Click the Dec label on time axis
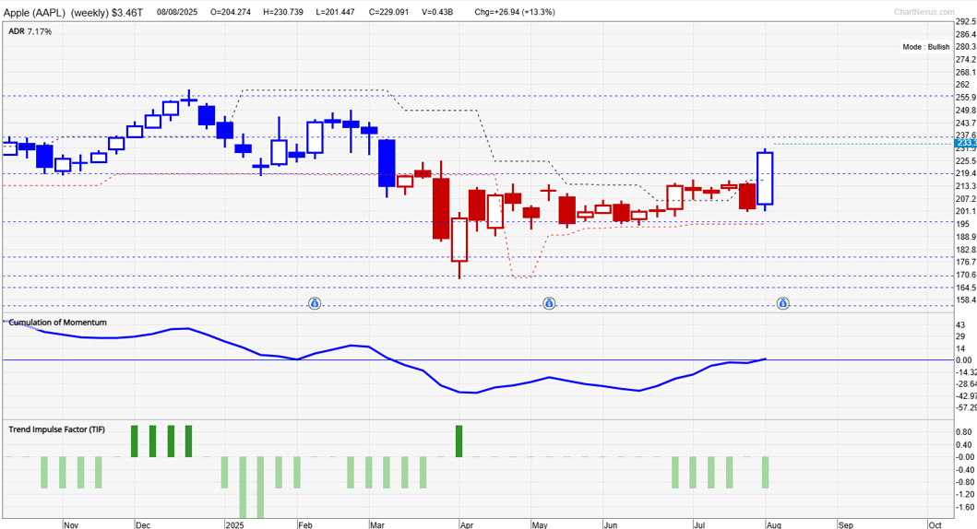This screenshot has height=529, width=977. [143, 524]
